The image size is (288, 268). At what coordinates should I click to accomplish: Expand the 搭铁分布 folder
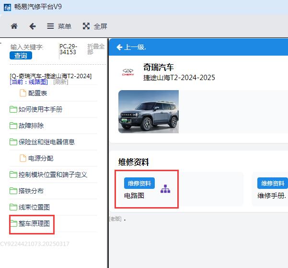point(27,191)
